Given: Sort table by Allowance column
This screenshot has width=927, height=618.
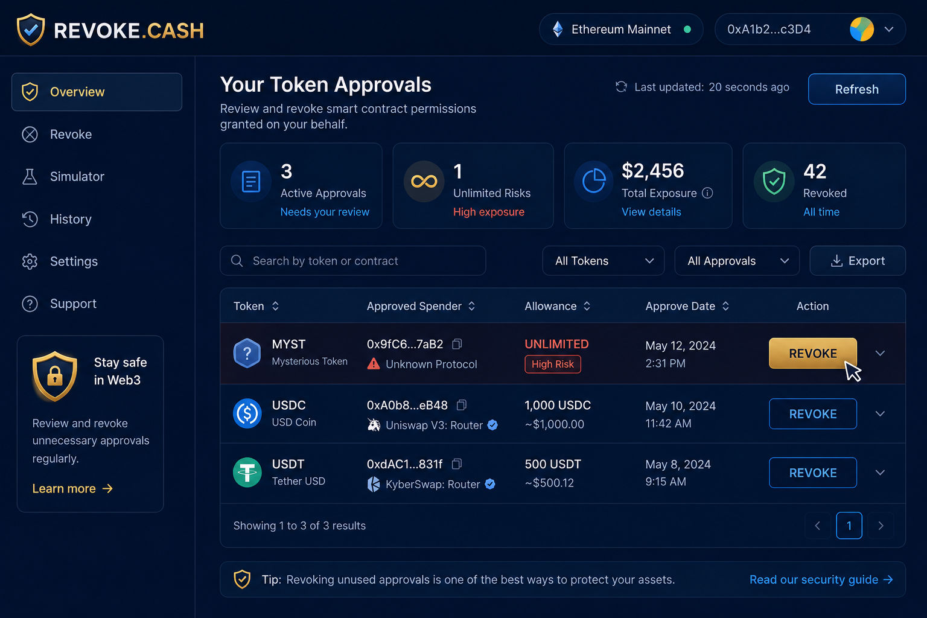Looking at the screenshot, I should tap(587, 306).
